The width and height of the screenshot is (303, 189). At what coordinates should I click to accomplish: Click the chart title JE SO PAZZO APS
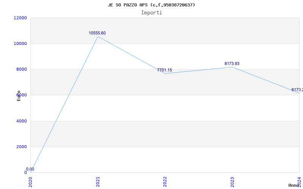tap(151, 5)
